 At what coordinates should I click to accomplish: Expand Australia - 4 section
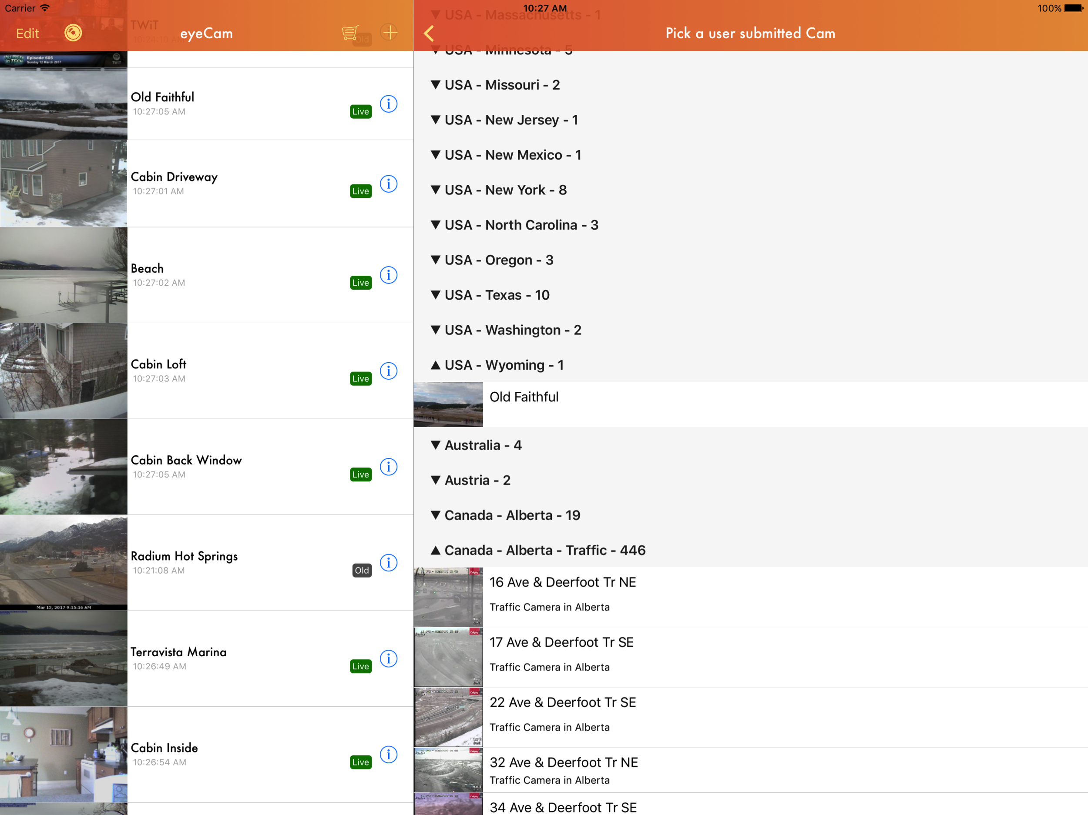[x=751, y=445]
